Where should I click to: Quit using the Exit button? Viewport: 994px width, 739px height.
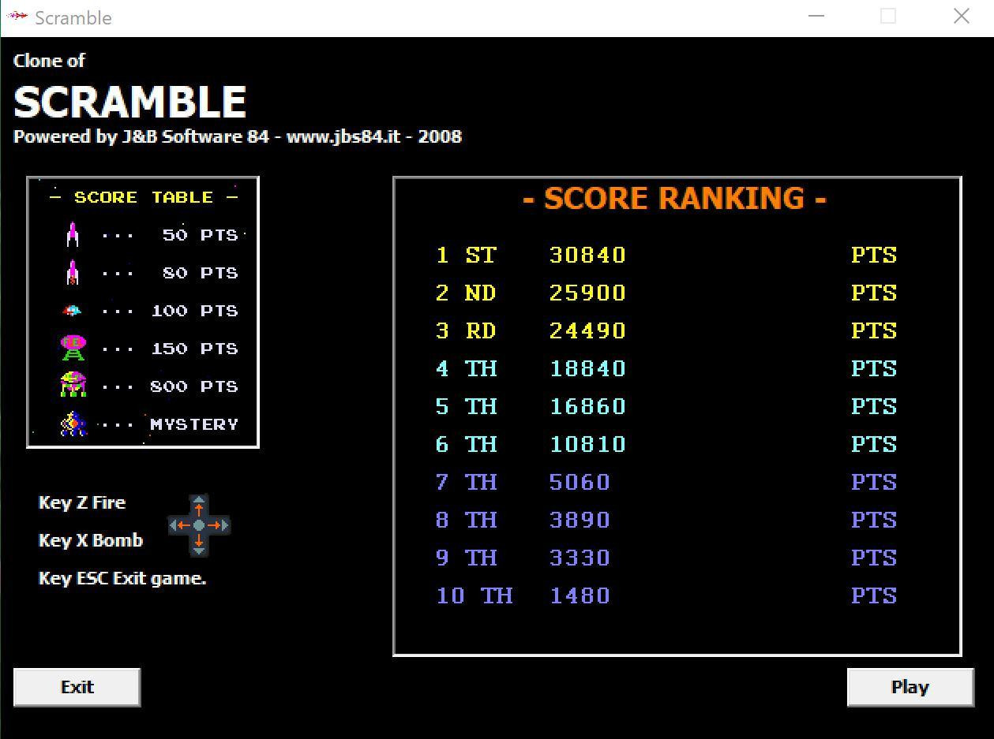(x=77, y=687)
